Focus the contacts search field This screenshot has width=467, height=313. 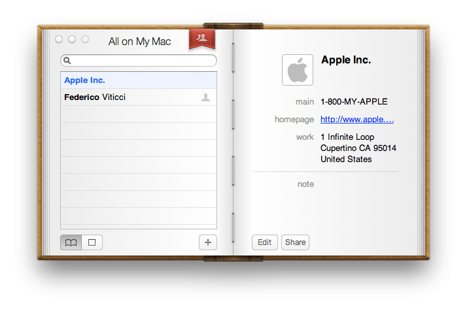click(139, 61)
